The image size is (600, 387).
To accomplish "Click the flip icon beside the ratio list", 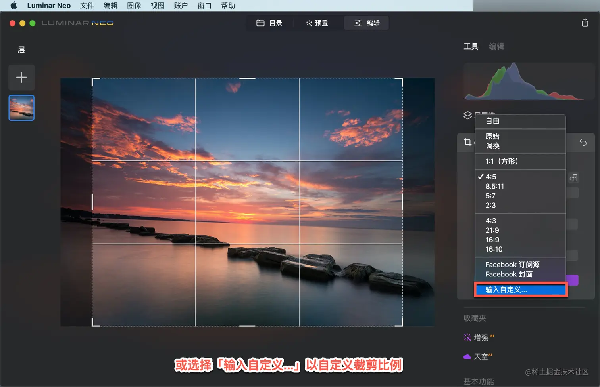I will [573, 178].
